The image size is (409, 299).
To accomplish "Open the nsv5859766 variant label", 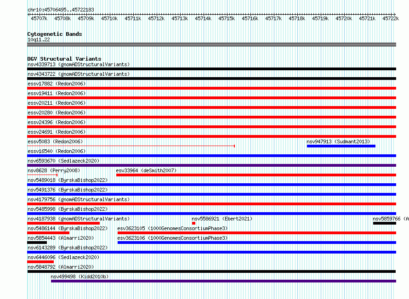I will [391, 219].
